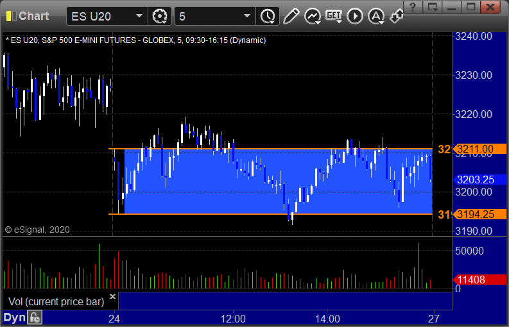Start bar replay with play button
The height and width of the screenshot is (327, 509).
pyautogui.click(x=355, y=16)
